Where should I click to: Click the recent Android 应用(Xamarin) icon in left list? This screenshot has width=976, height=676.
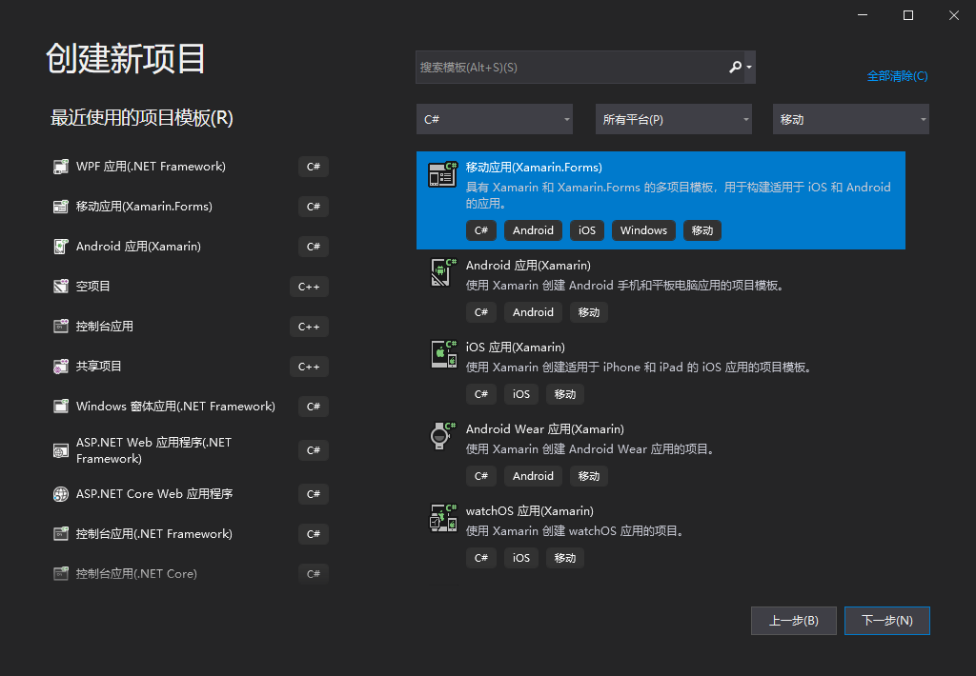click(x=60, y=247)
